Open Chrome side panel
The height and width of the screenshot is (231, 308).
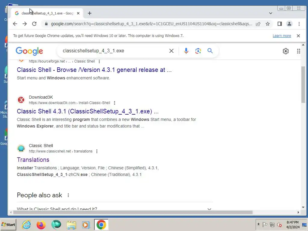point(280,24)
